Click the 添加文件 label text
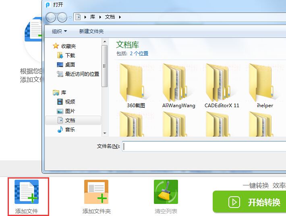Screen dimensions: 286x216 point(27,211)
